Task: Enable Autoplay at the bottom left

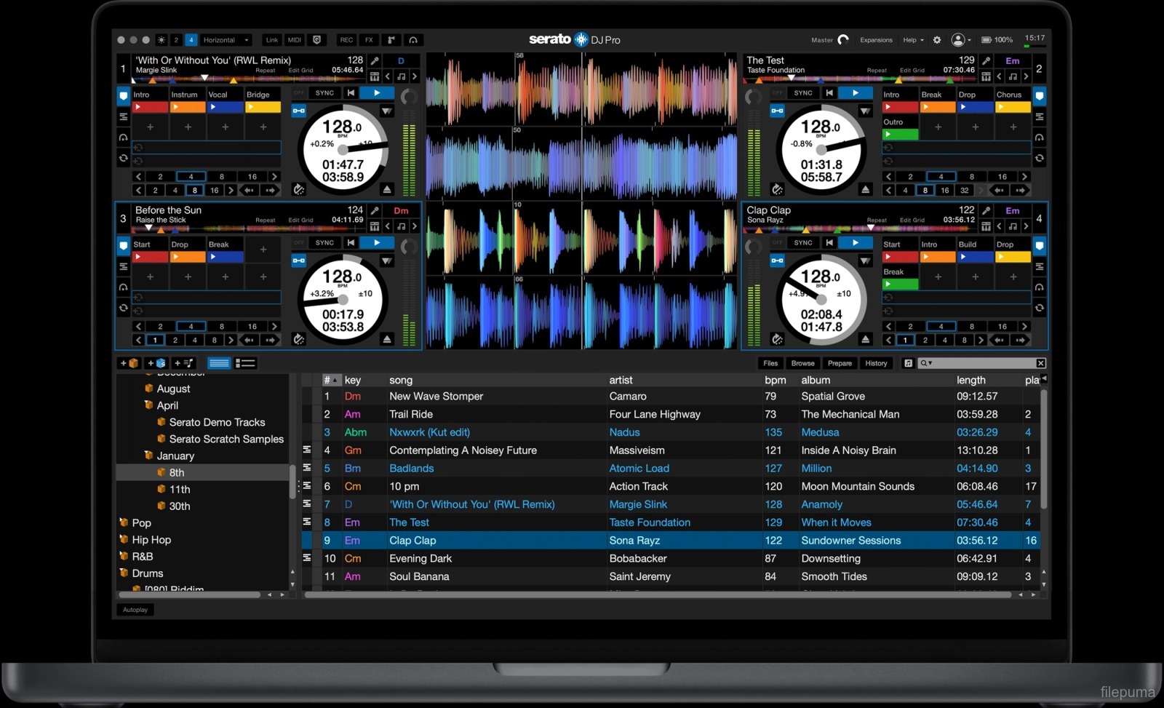Action: (135, 610)
